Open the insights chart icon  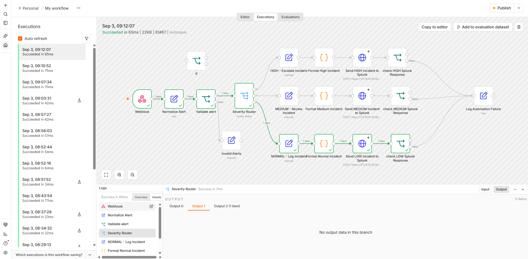tap(6, 234)
